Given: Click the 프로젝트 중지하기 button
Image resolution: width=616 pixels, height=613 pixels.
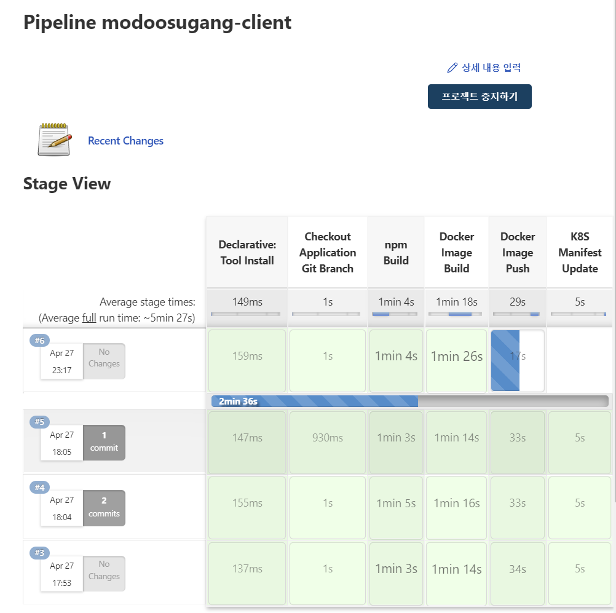Looking at the screenshot, I should click(480, 97).
